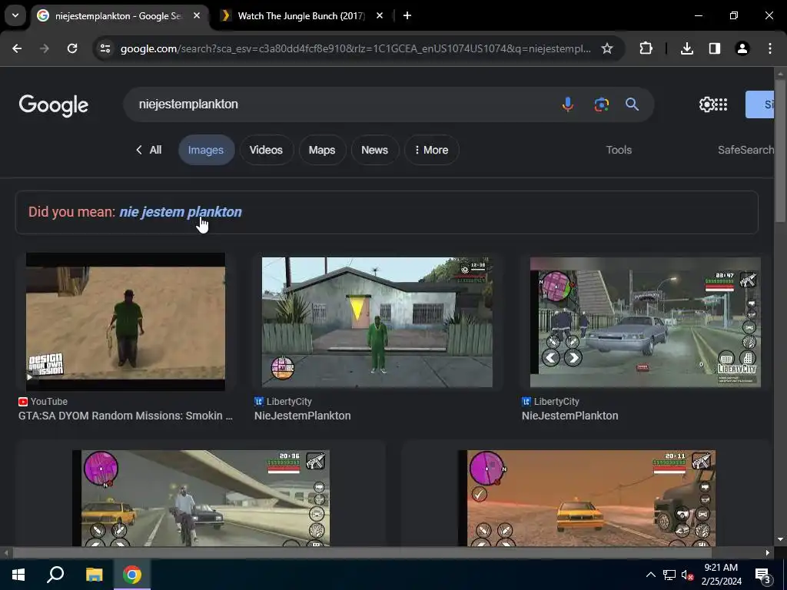This screenshot has width=787, height=590.
Task: Click the YouTube source label
Action: point(48,401)
